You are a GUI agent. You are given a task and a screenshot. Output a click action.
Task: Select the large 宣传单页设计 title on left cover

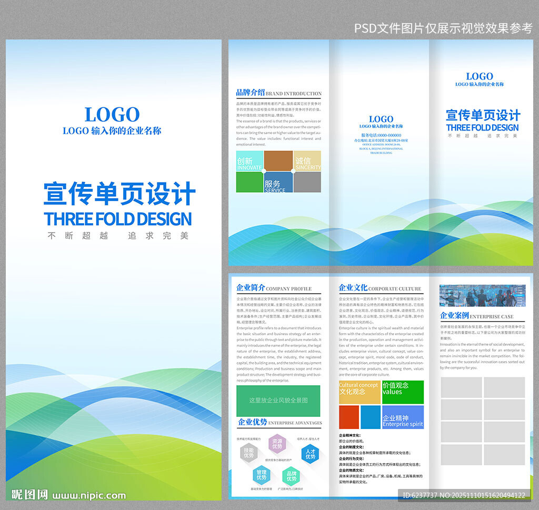[119, 194]
